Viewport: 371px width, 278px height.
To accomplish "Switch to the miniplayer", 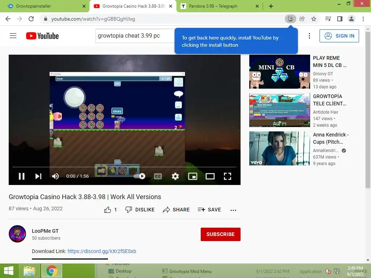I will [193, 176].
